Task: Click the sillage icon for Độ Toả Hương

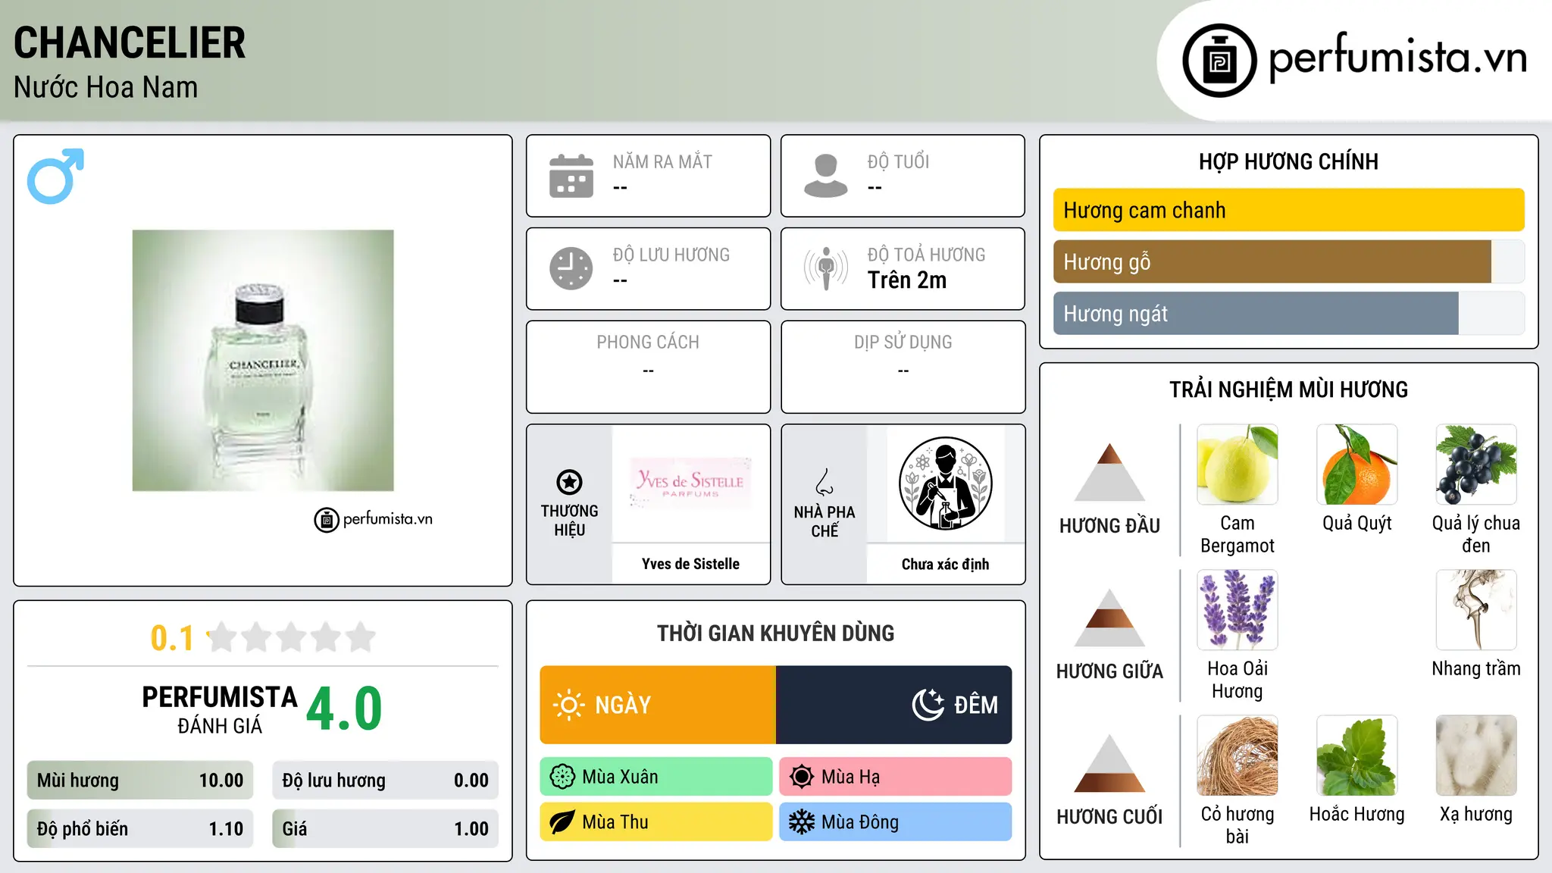Action: click(825, 268)
